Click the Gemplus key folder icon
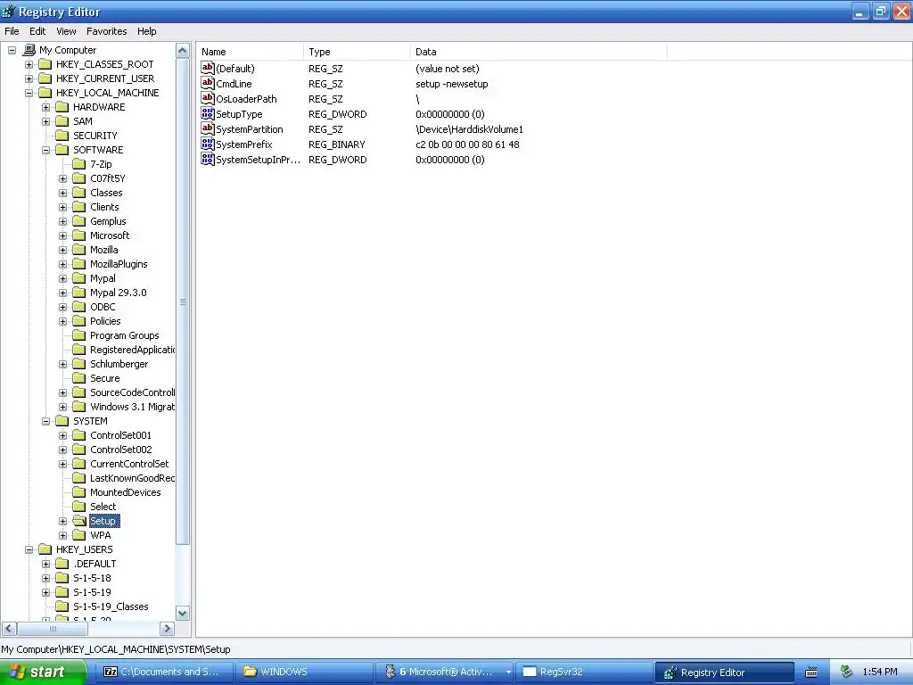 click(78, 221)
